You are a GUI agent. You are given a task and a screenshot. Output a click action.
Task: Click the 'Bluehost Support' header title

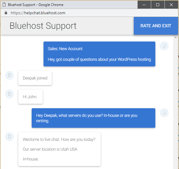(x=43, y=26)
